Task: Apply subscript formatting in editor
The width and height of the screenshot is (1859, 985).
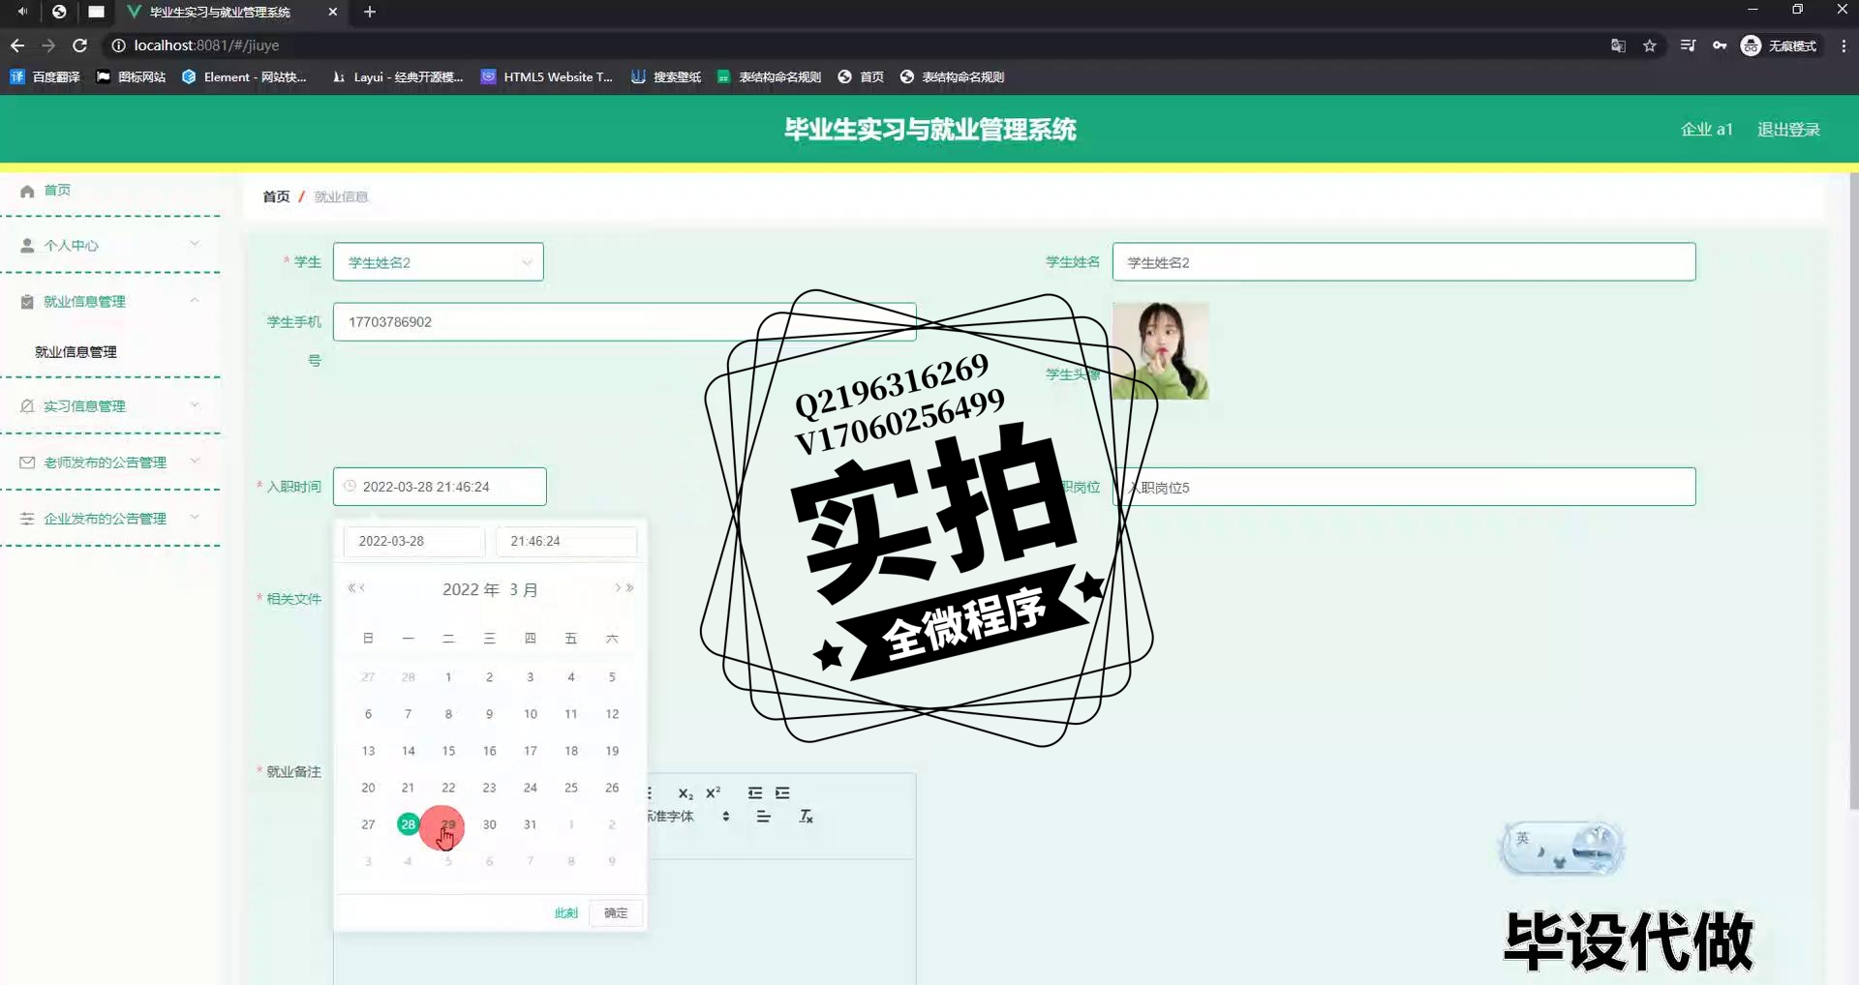Action: click(686, 793)
